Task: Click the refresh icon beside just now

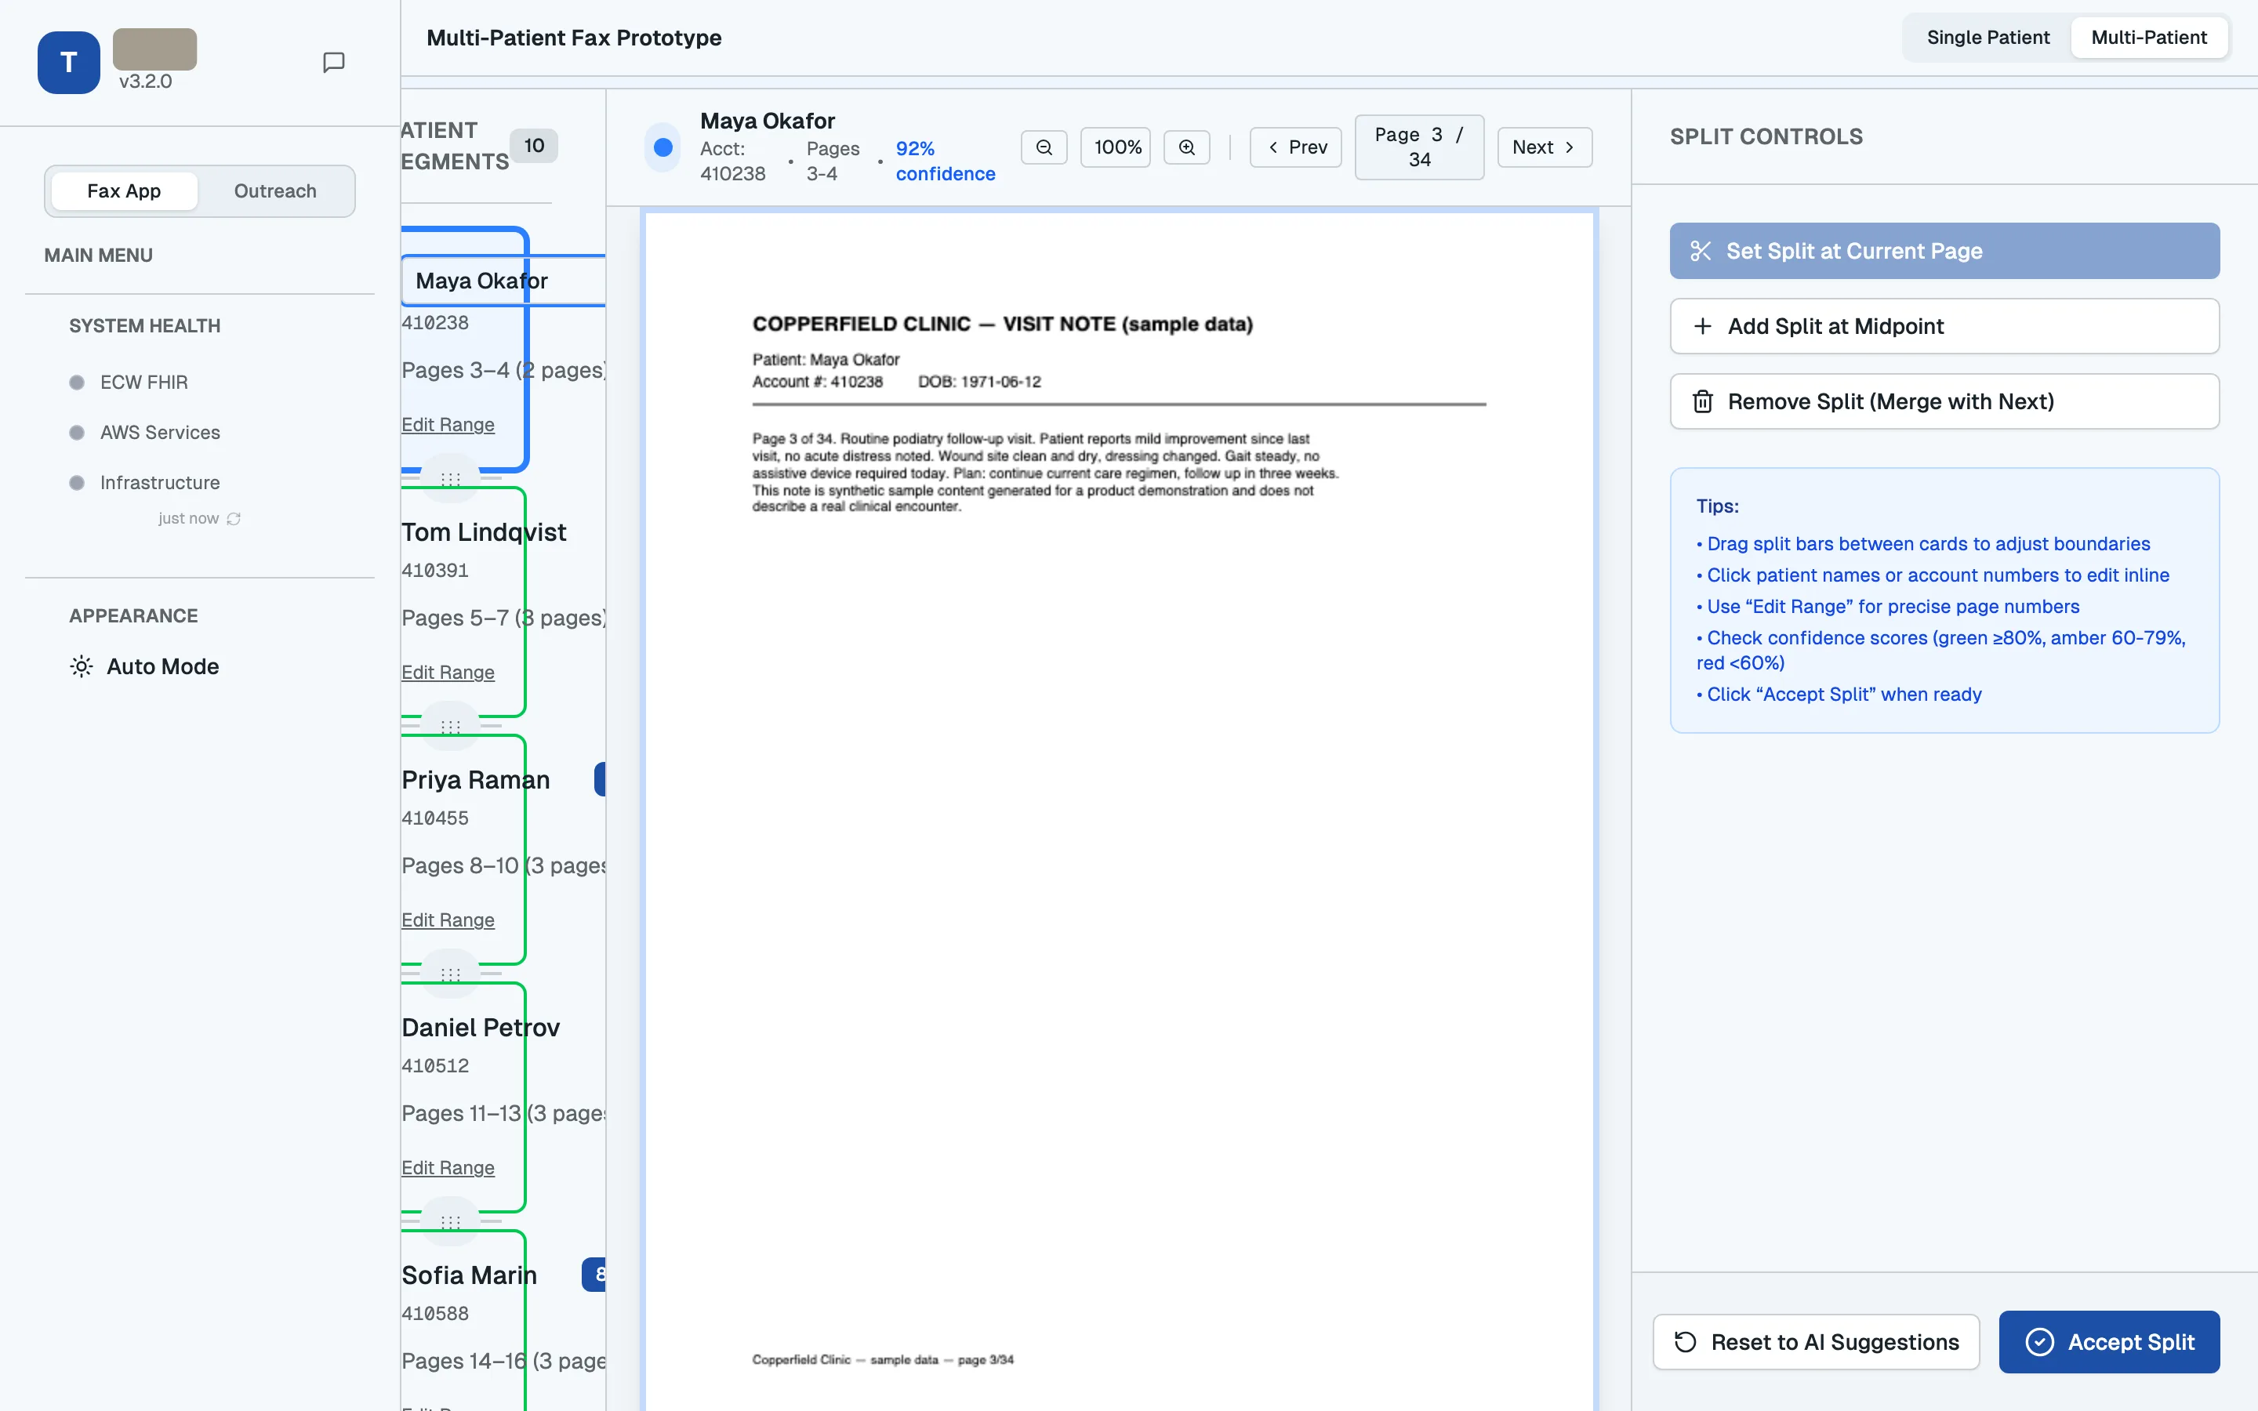Action: pos(234,519)
